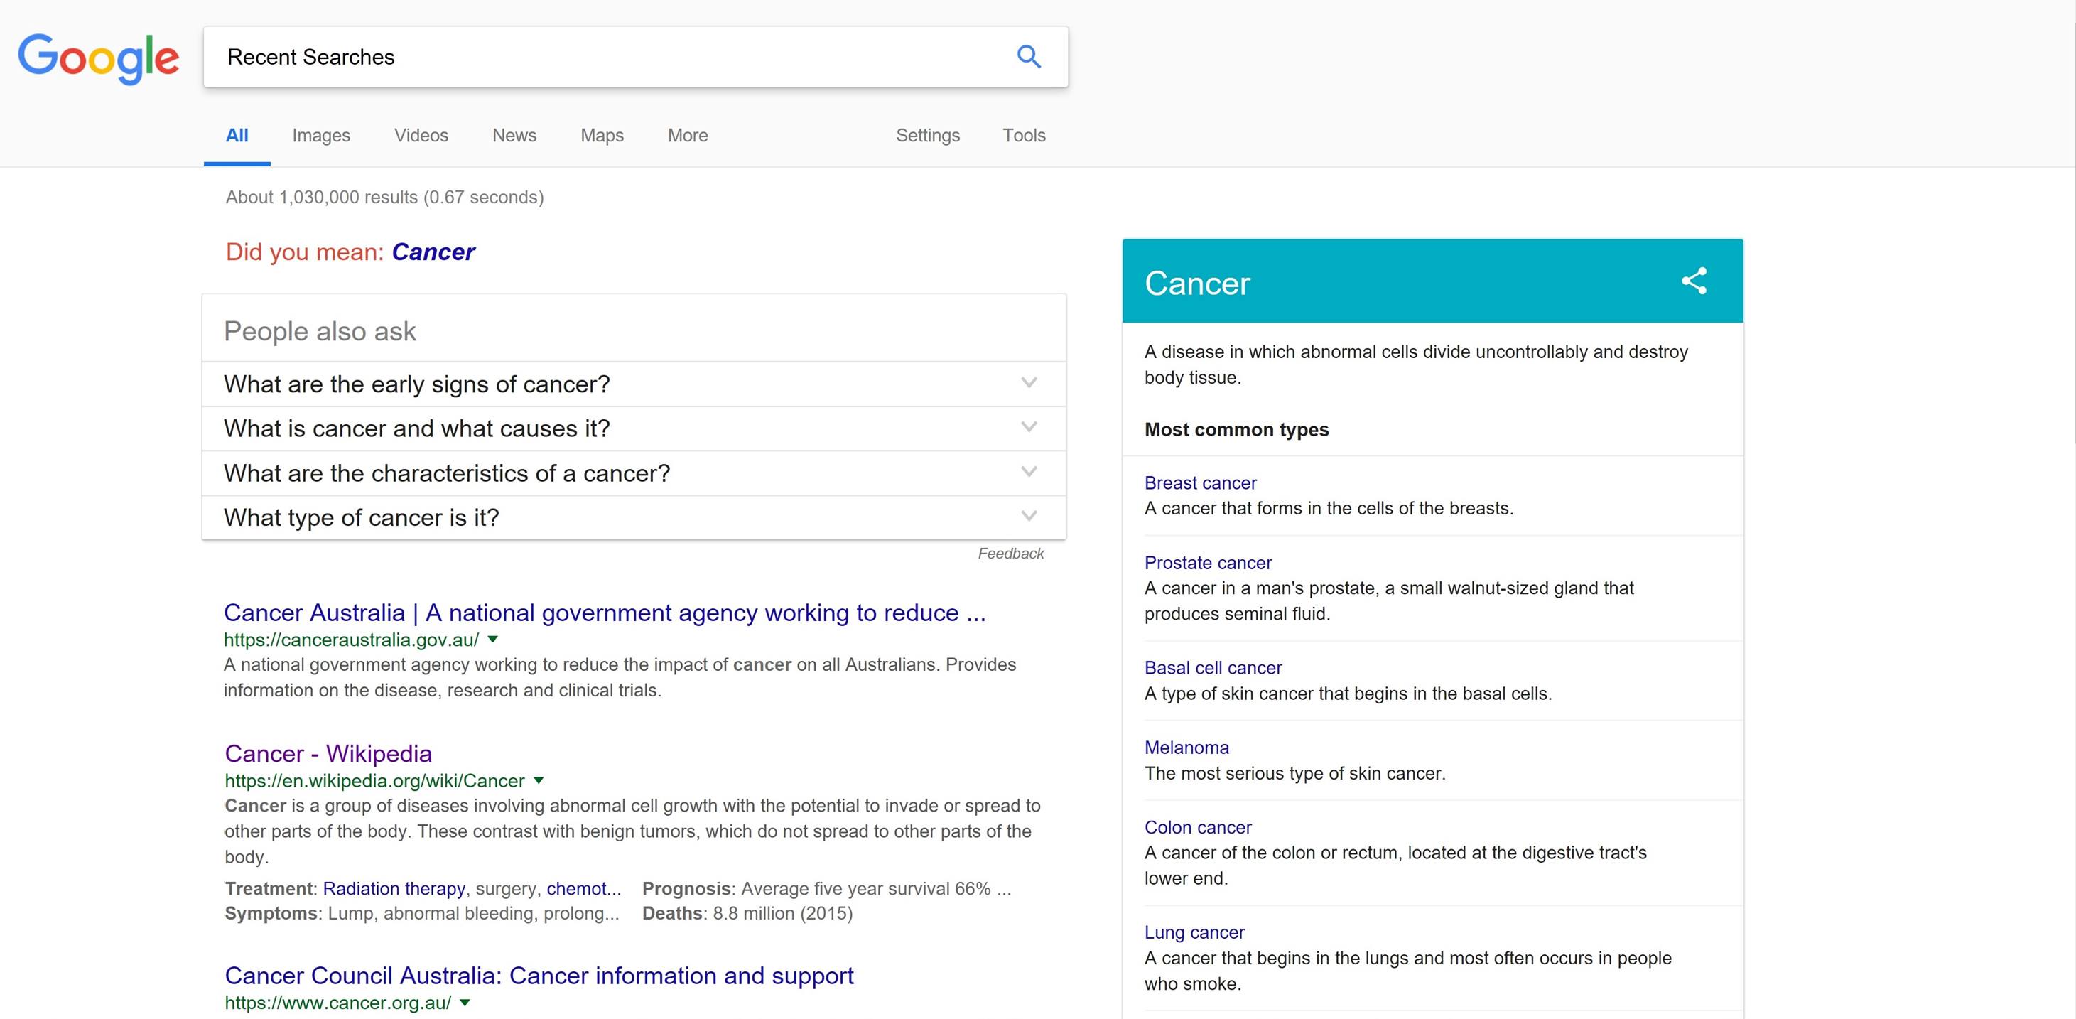Click the https://en.wikipedia.org/wiki/Cancer URL text

pos(374,780)
